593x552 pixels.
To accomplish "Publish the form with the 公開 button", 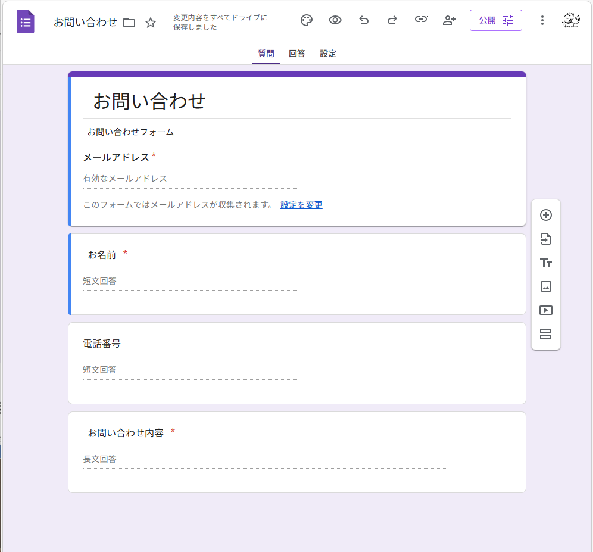I will click(487, 20).
